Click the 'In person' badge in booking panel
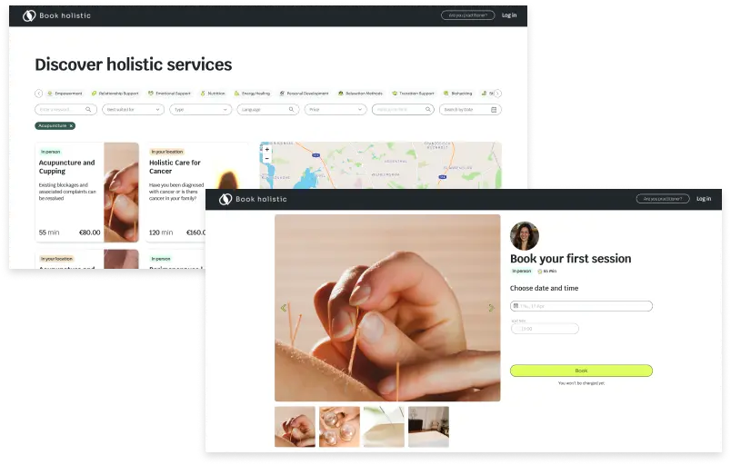 [x=521, y=271]
